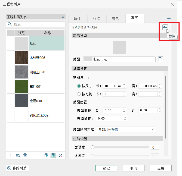Select the 按尺寸 radio button

[x=79, y=86]
